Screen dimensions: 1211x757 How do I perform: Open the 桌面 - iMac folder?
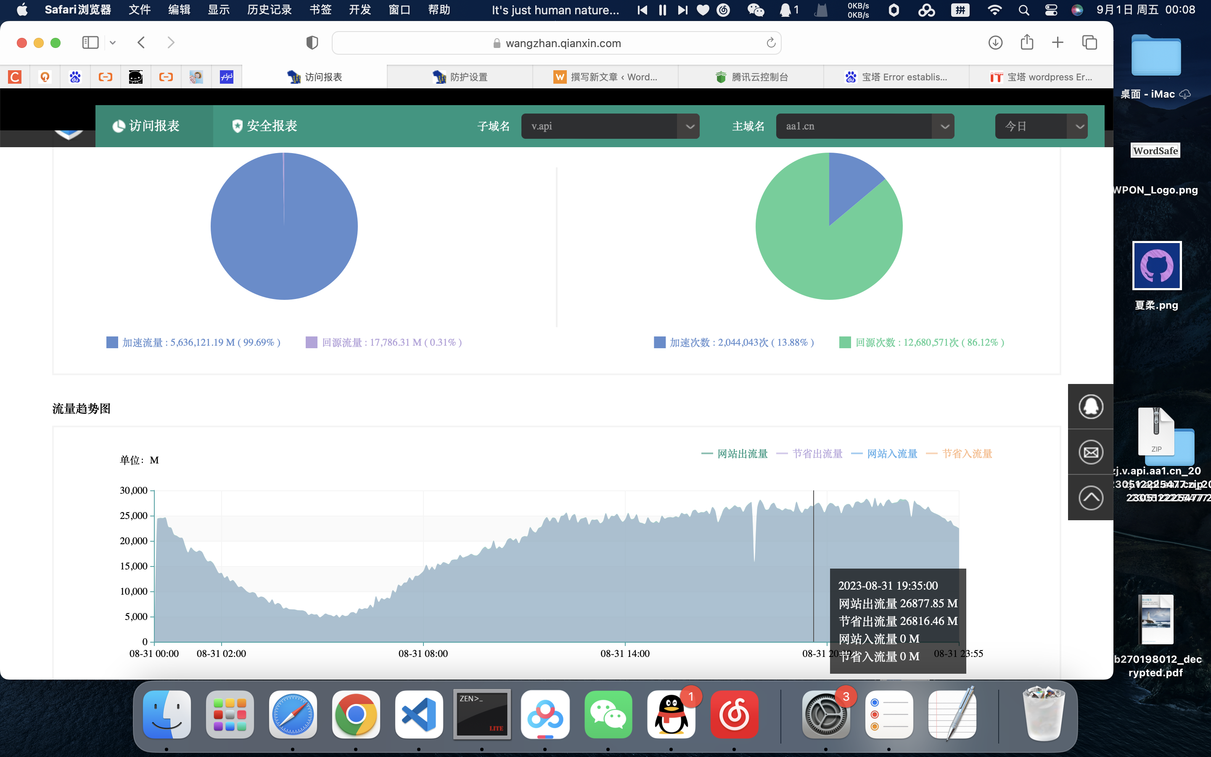[x=1156, y=55]
